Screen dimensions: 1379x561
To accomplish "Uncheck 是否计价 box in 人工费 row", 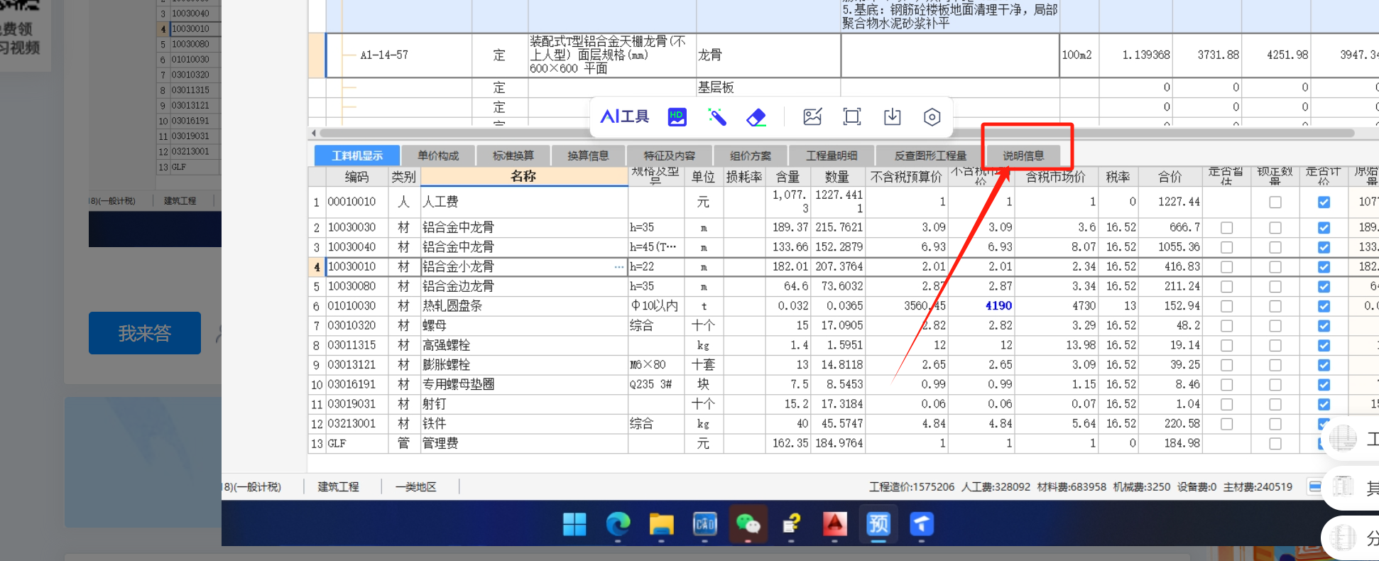I will 1324,202.
